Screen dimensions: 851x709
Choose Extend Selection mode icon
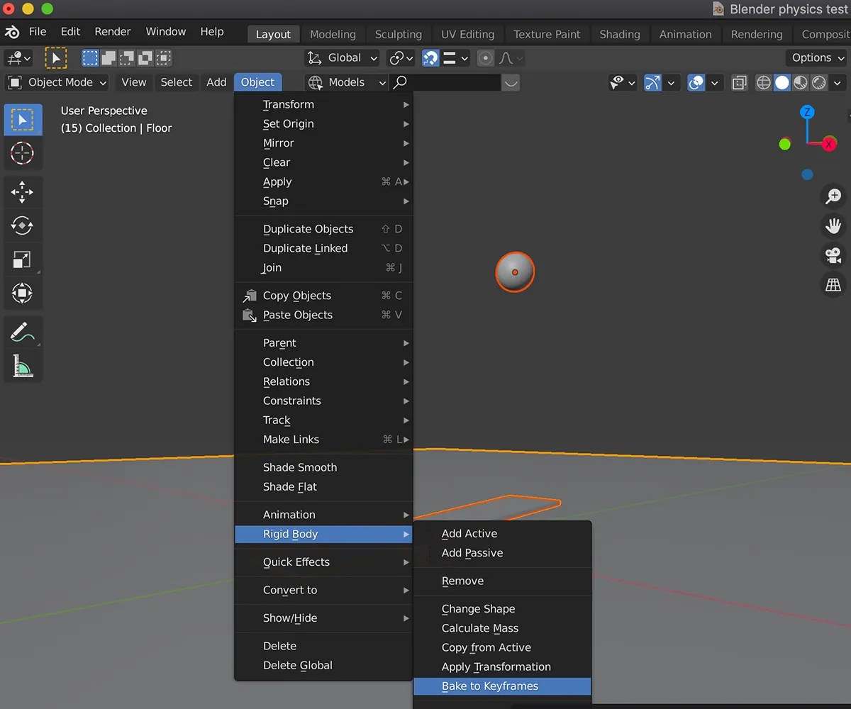point(109,58)
